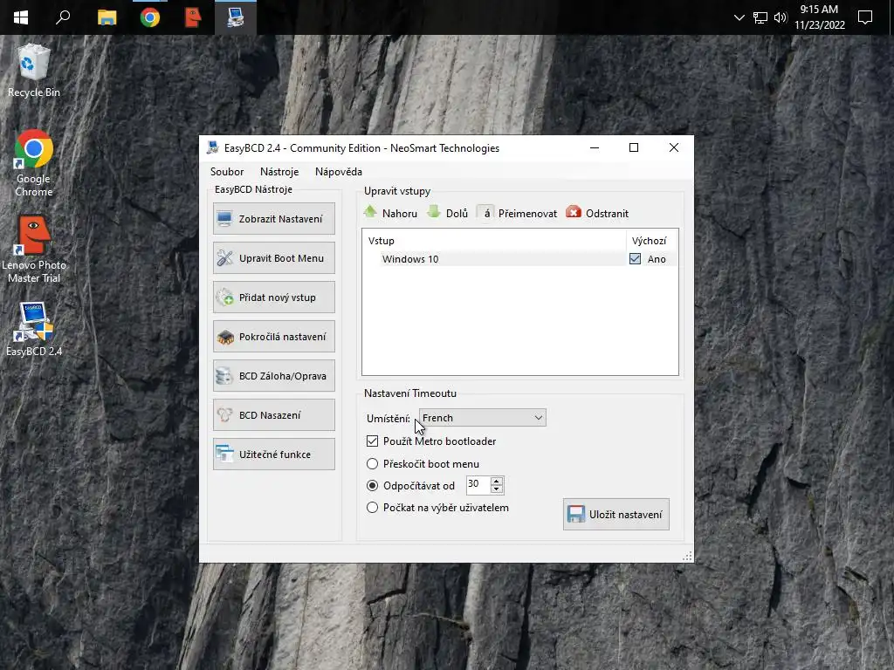Image resolution: width=894 pixels, height=670 pixels.
Task: Open Pokročilá nastavení section
Action: point(273,337)
